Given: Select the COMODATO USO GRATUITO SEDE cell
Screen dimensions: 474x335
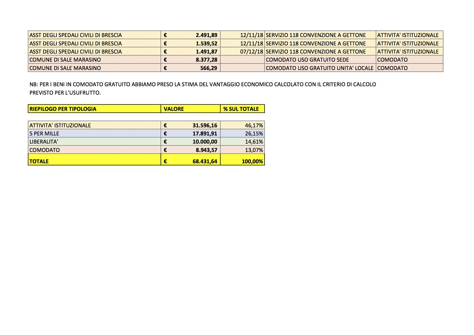Looking at the screenshot, I should [307, 60].
